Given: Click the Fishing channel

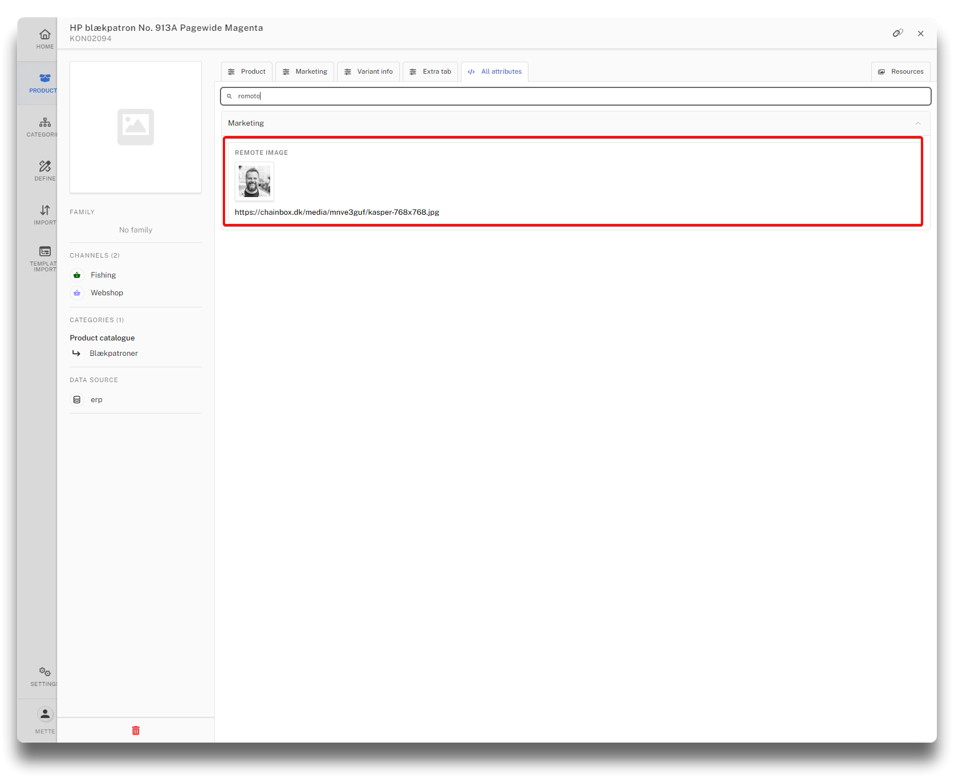Looking at the screenshot, I should pyautogui.click(x=103, y=275).
